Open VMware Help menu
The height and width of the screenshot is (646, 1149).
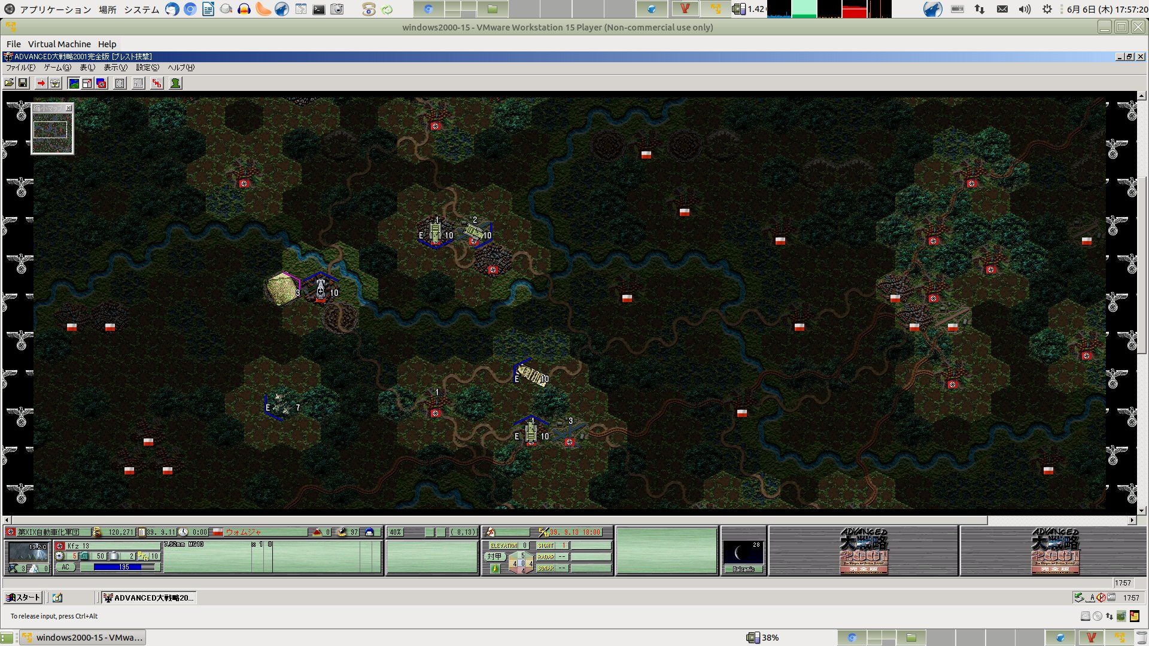point(107,44)
